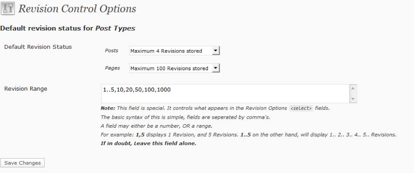Screen dimensions: 414x173
Task: Open the Posts revisions select box
Action: [174, 50]
